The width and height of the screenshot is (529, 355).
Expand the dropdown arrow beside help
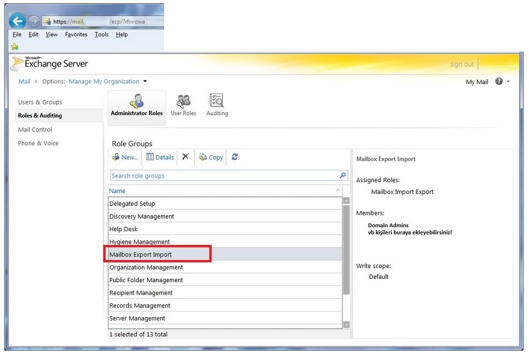click(508, 82)
